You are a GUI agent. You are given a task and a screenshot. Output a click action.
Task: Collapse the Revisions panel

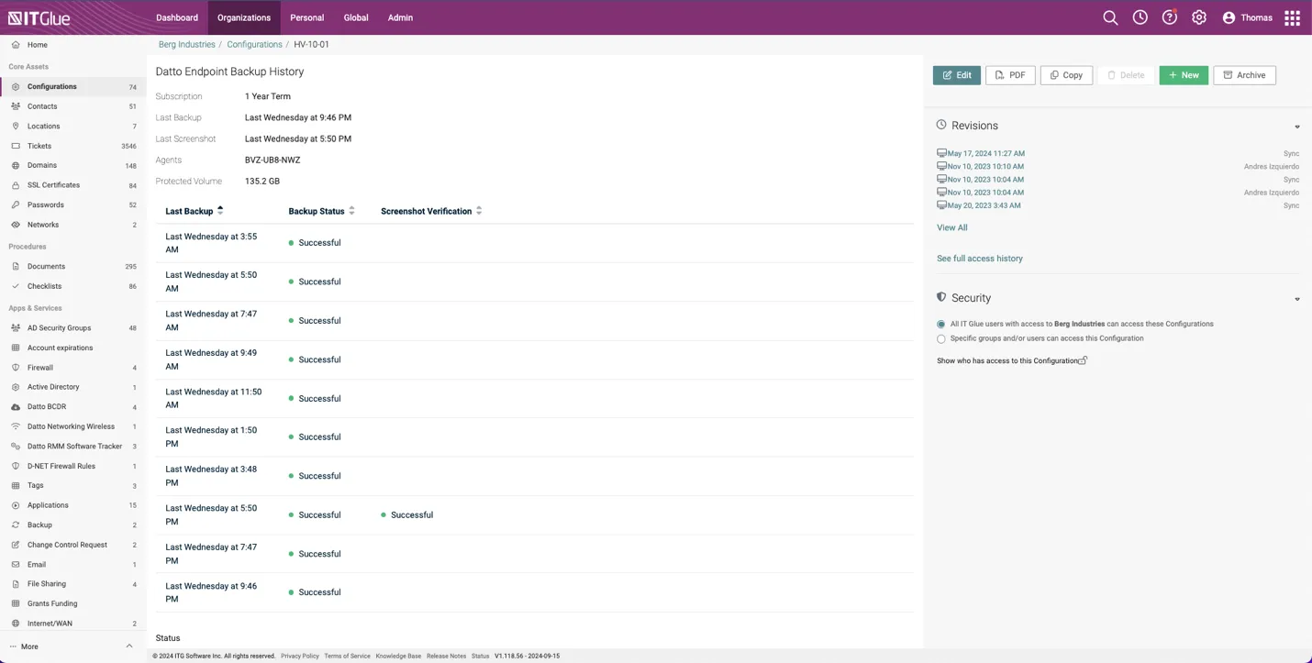click(1296, 127)
